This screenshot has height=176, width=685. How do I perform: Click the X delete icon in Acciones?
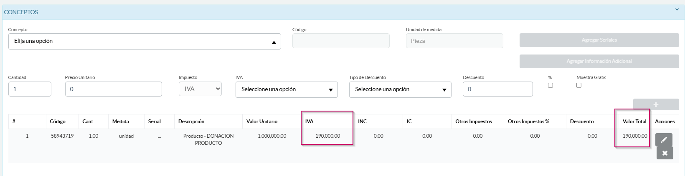665,153
